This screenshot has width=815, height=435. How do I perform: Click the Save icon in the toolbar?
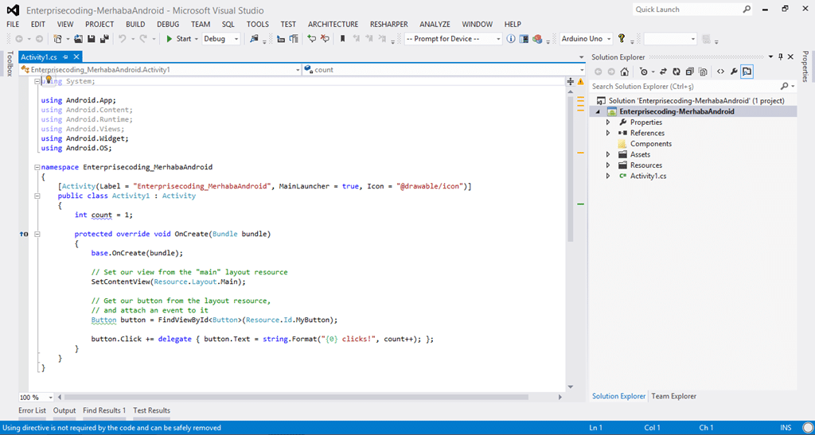point(91,39)
